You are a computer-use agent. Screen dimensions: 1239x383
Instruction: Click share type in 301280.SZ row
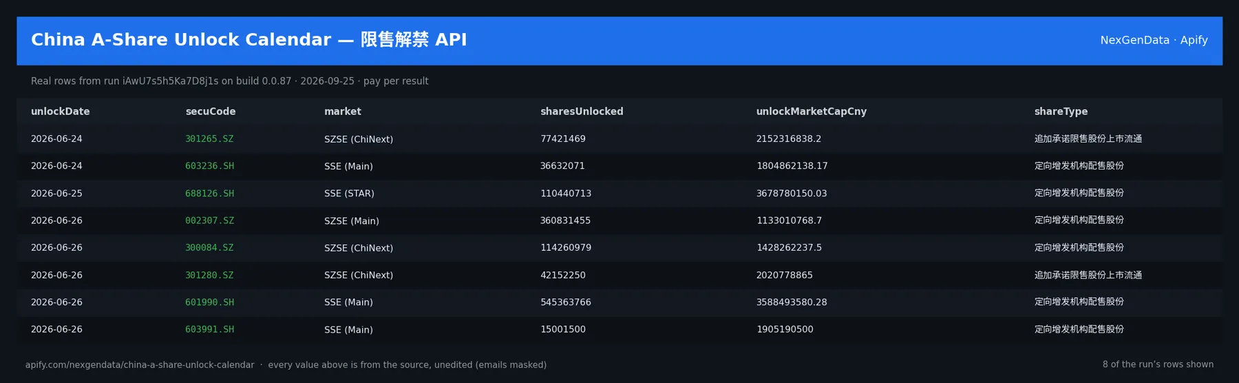1088,275
